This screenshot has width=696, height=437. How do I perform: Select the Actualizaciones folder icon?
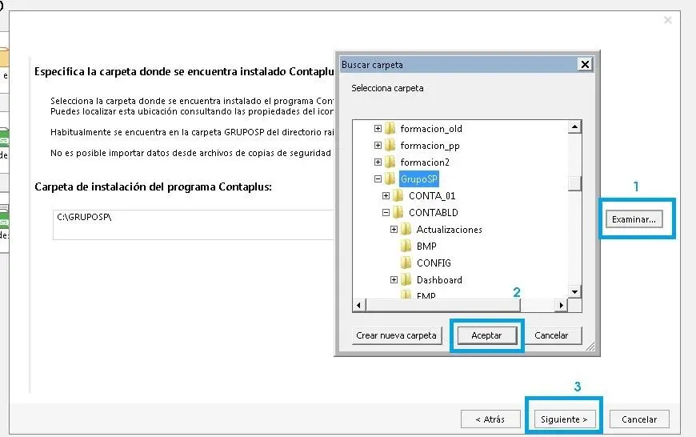[406, 229]
